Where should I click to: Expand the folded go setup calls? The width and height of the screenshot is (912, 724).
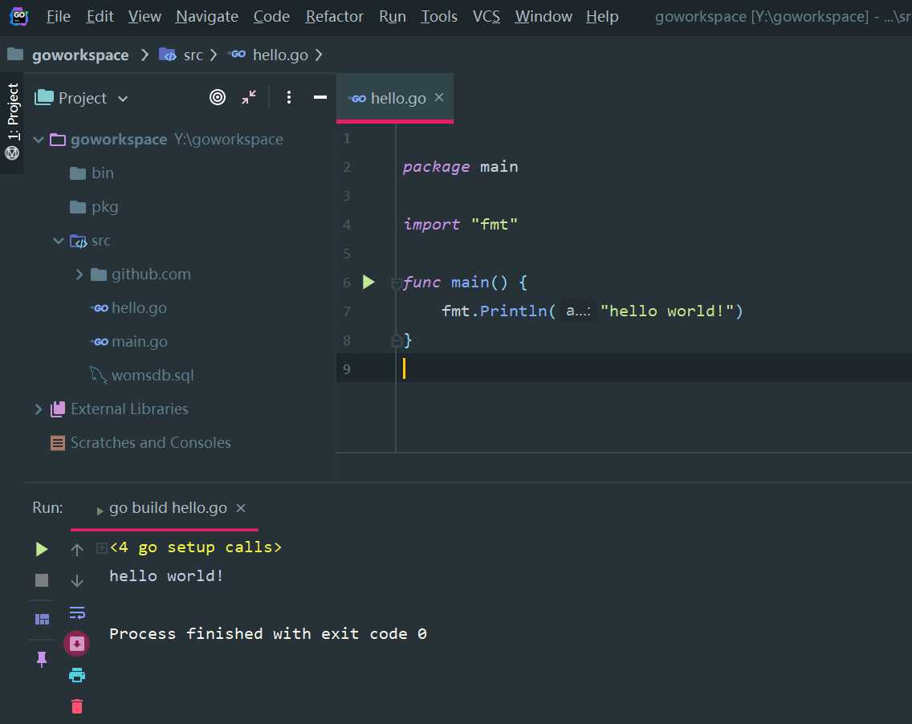tap(102, 547)
